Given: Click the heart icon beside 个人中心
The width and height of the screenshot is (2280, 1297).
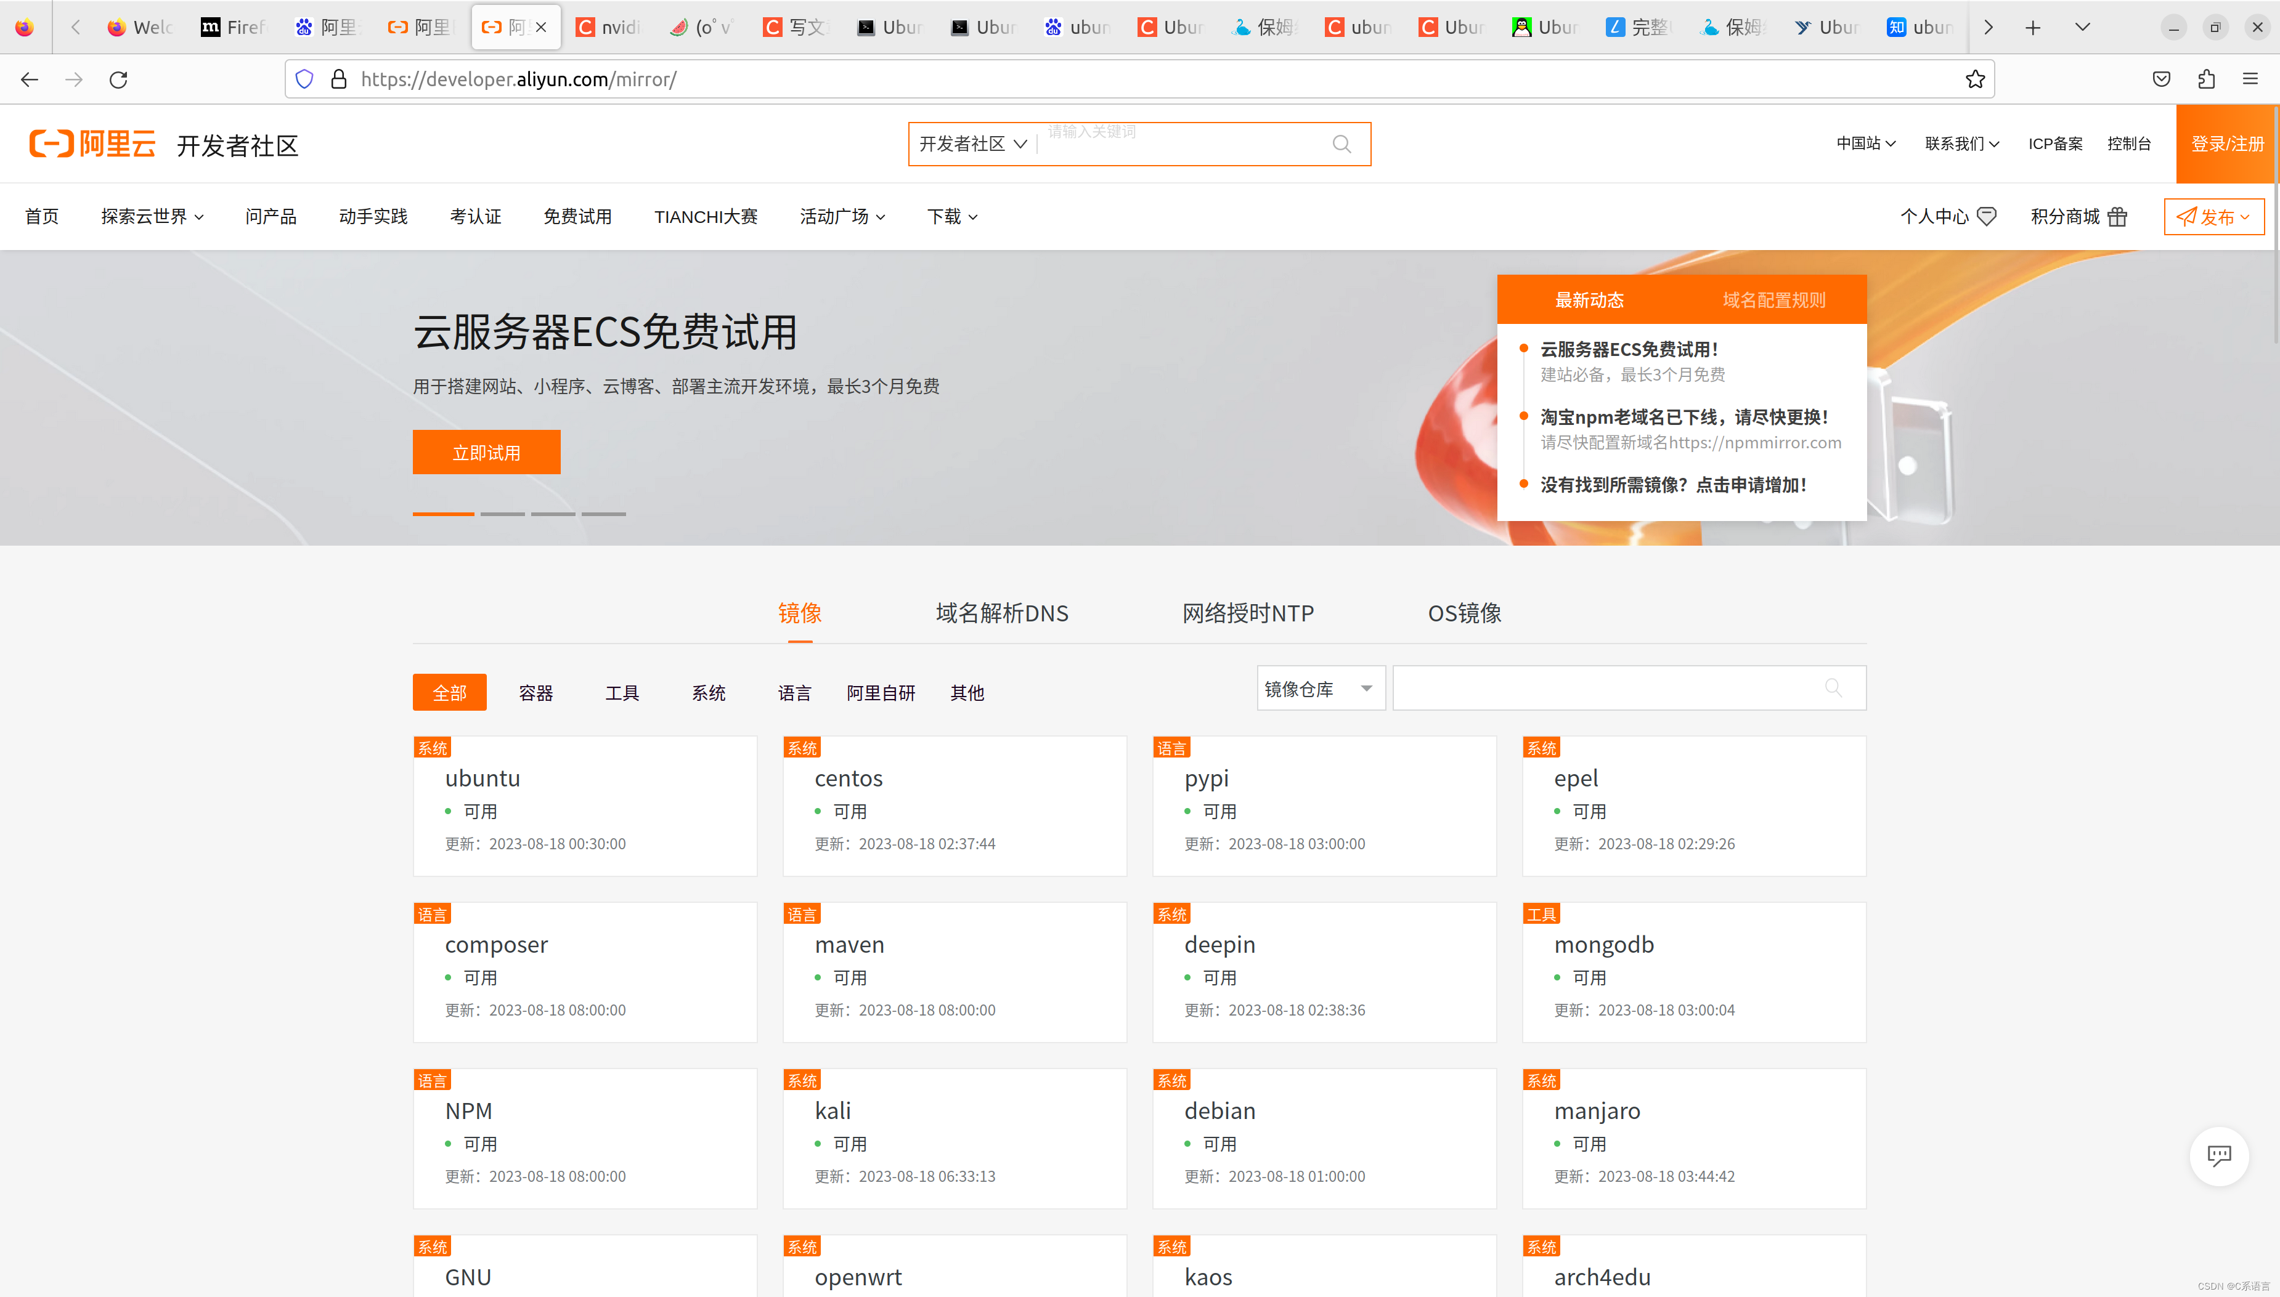Looking at the screenshot, I should [1986, 216].
